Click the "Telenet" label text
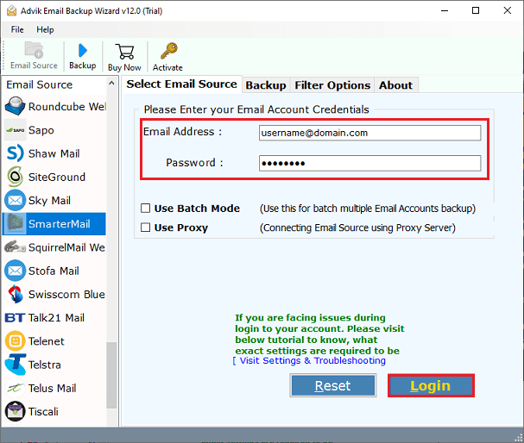This screenshot has width=524, height=443. click(46, 341)
